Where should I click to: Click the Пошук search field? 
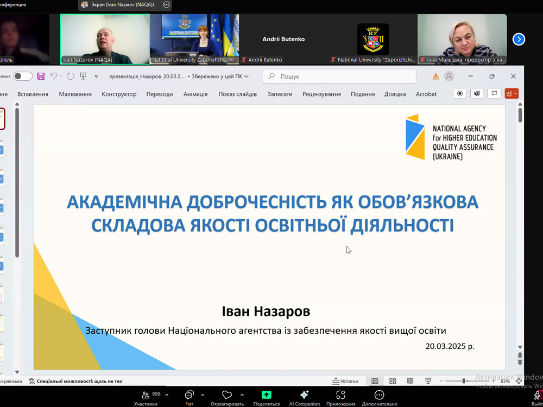pos(339,77)
